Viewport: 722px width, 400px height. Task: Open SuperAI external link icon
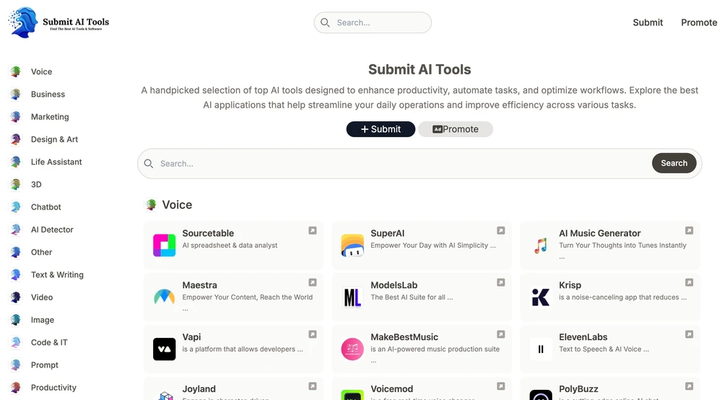coord(501,230)
